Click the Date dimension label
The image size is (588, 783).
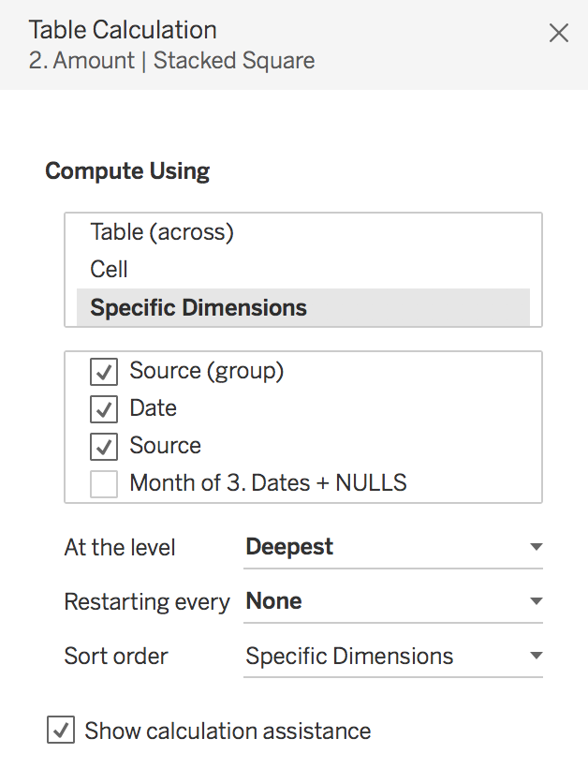[154, 408]
